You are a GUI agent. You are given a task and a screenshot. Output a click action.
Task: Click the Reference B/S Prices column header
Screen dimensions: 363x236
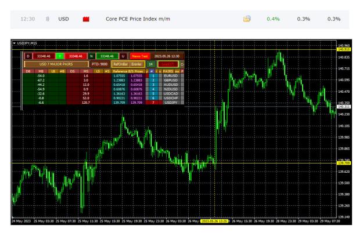[128, 71]
